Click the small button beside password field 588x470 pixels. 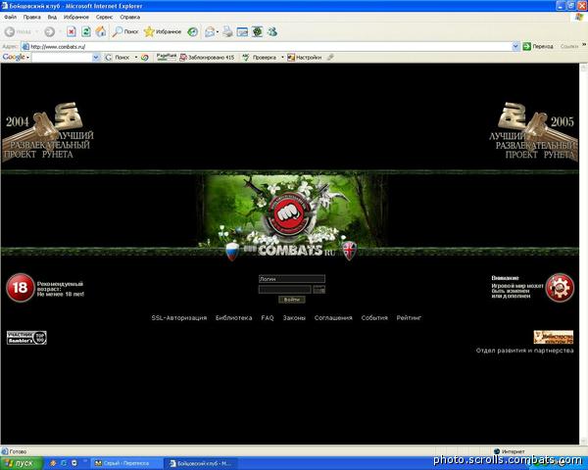319,290
